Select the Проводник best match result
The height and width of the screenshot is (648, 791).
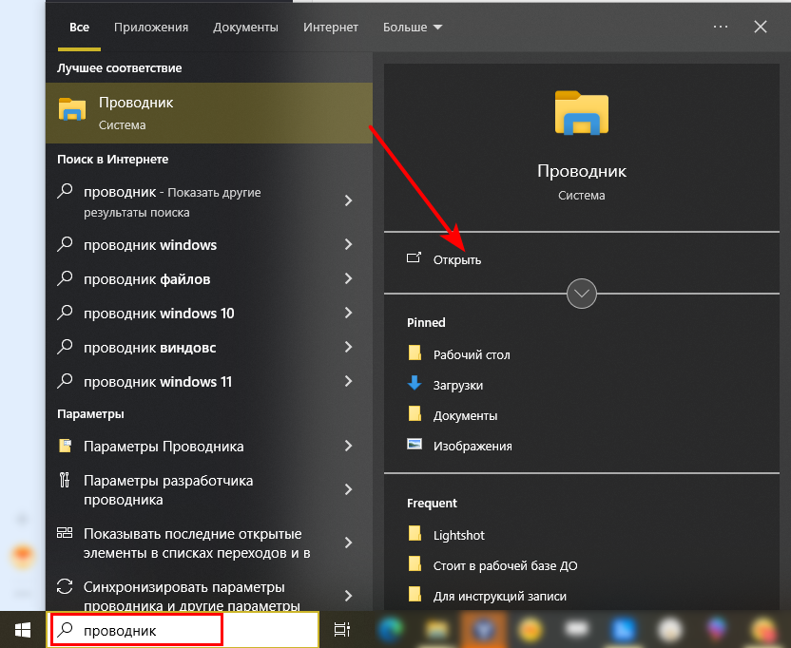(x=208, y=112)
